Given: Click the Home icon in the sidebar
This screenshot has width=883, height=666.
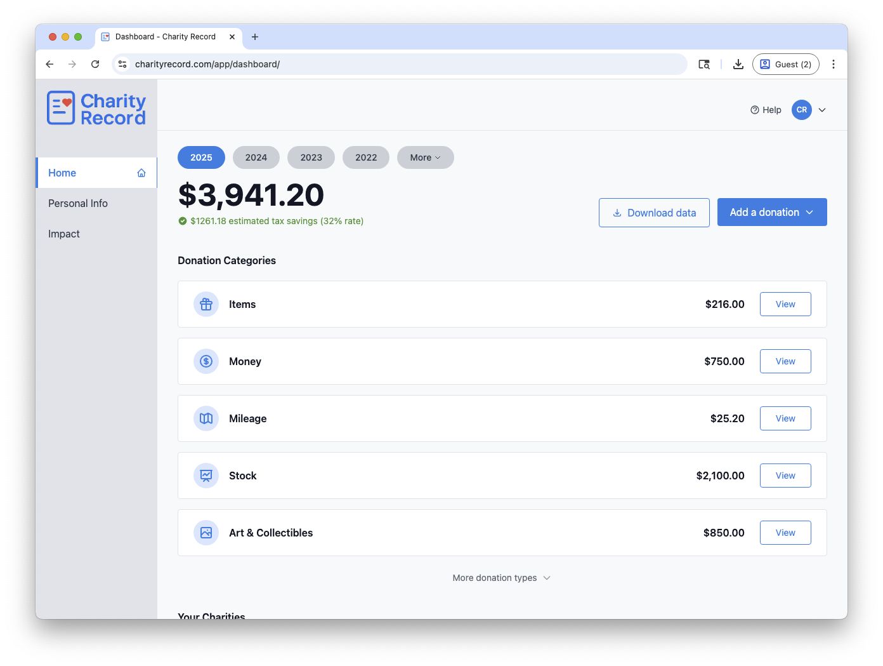Looking at the screenshot, I should 140,172.
